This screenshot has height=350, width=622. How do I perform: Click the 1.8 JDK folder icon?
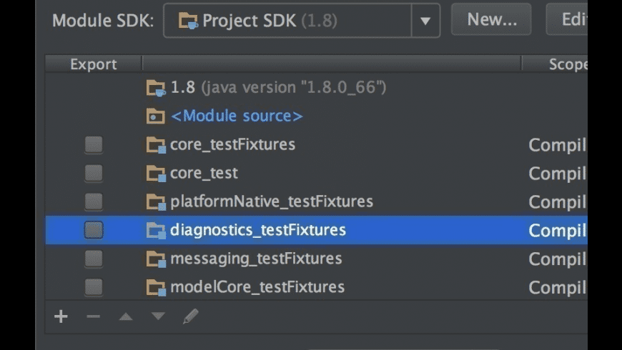[x=155, y=88]
